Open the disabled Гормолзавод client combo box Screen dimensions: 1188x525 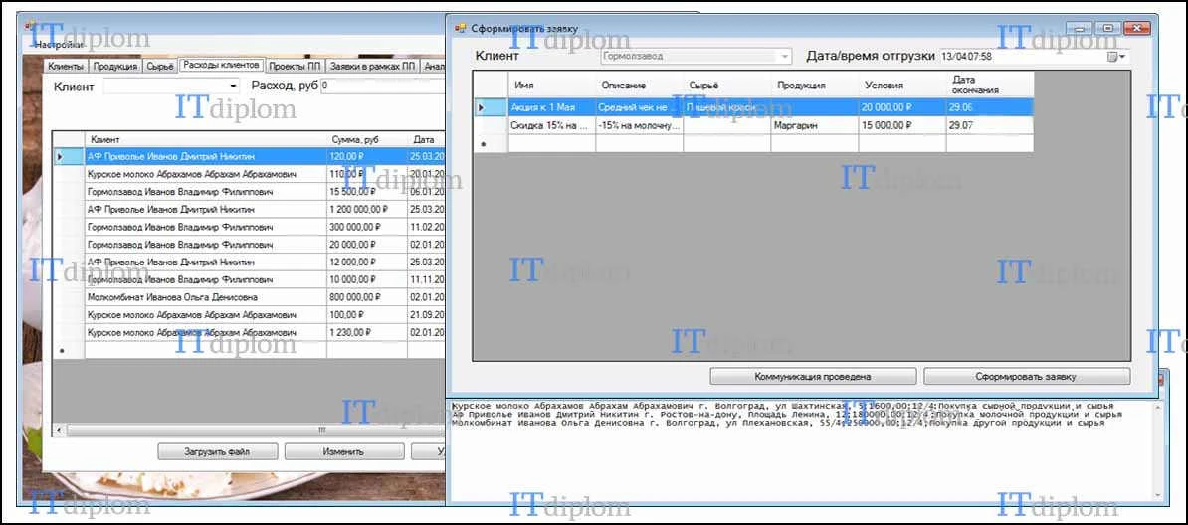[695, 56]
